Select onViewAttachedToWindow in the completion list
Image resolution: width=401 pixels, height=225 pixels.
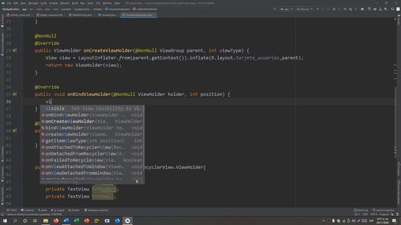point(92,167)
